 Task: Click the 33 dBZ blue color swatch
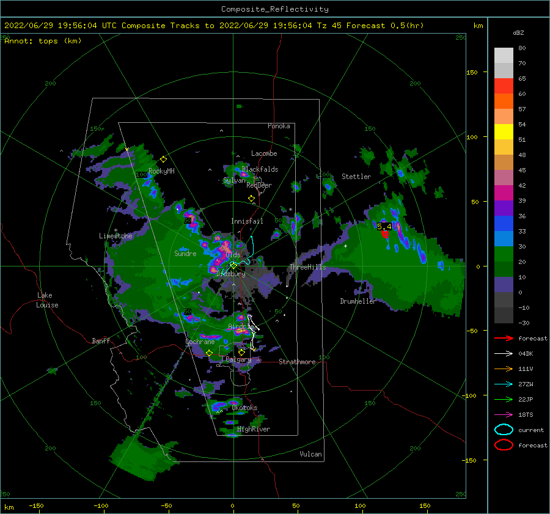tap(504, 223)
